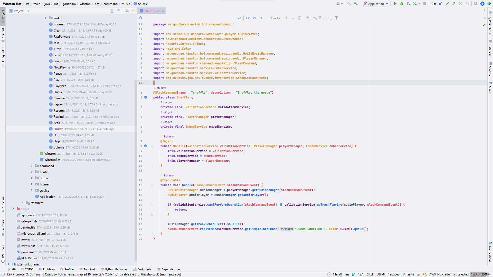Commit changes with Git checkmark icon

(447, 4)
